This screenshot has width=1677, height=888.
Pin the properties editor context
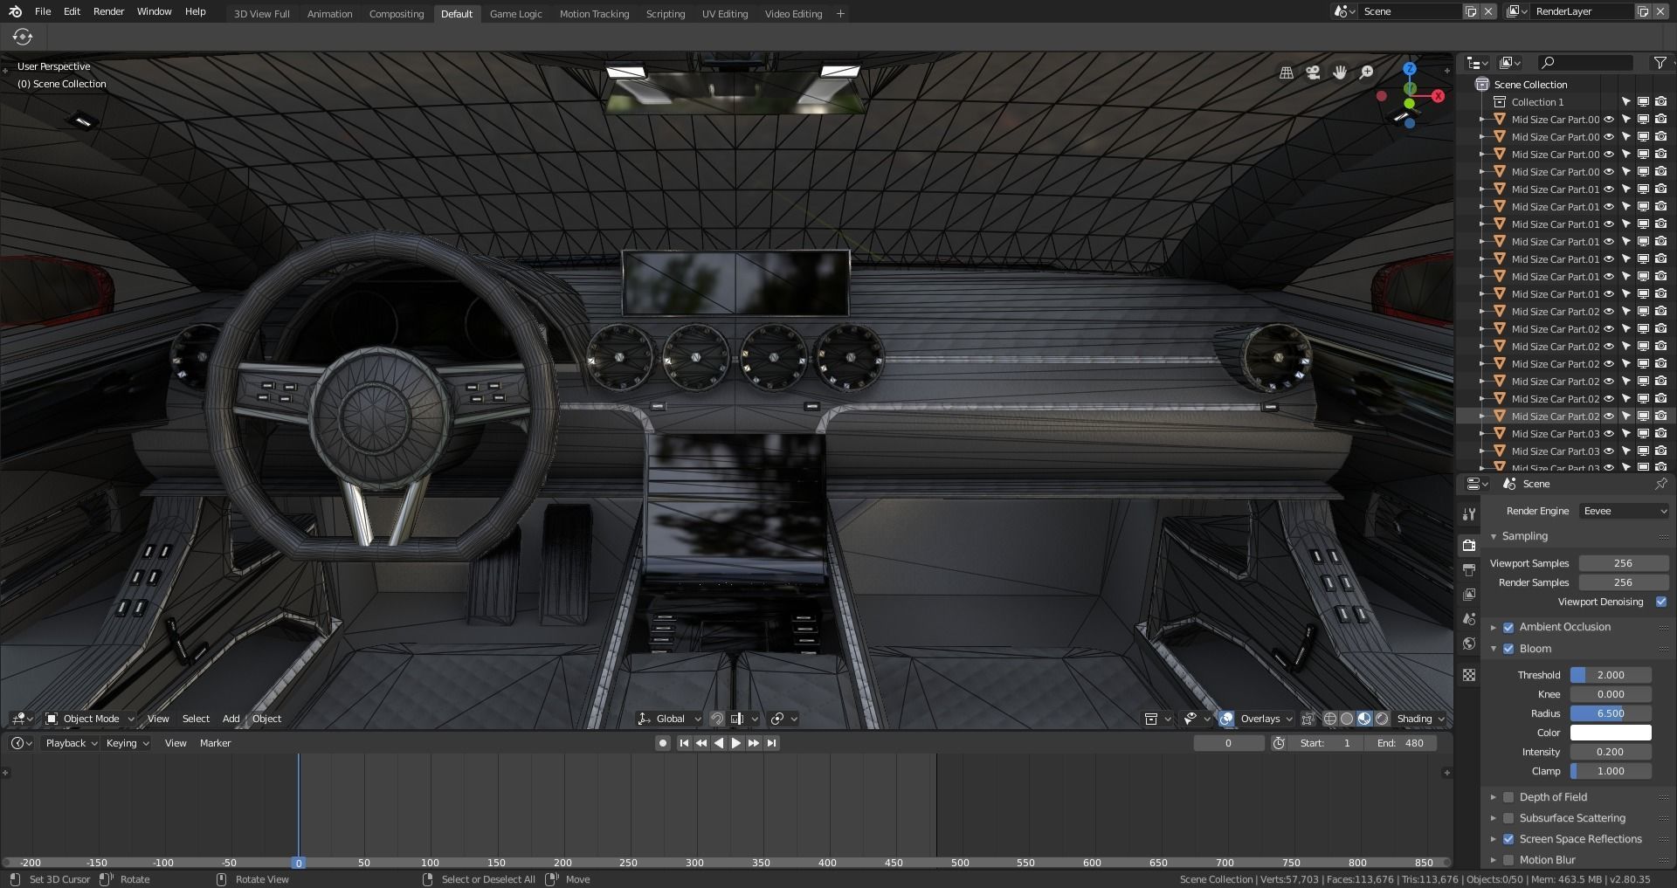1660,484
